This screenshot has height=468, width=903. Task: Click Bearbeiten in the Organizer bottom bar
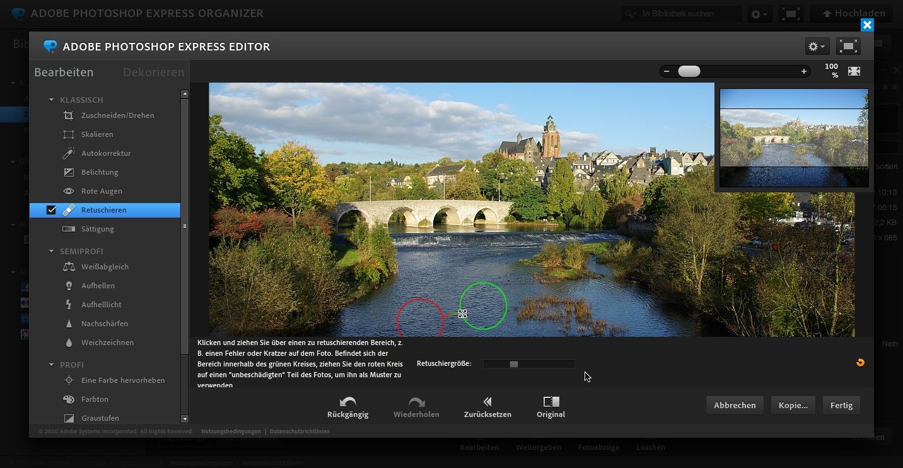pos(479,447)
